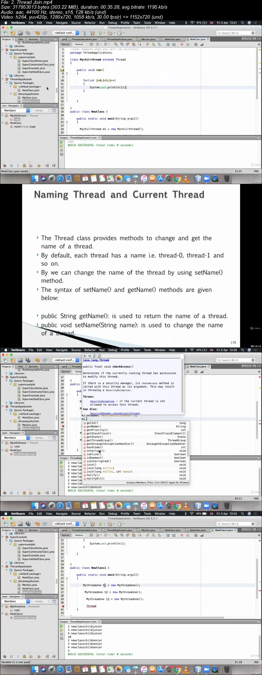Click the Undo arrow in the 13:21 window
262x675 pixels.
(x=37, y=33)
